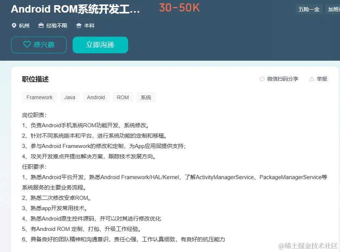Click the graduation cap icon beside 本科
The image size is (340, 252).
(x=79, y=26)
